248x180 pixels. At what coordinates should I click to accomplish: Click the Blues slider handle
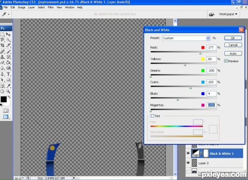tap(178, 100)
